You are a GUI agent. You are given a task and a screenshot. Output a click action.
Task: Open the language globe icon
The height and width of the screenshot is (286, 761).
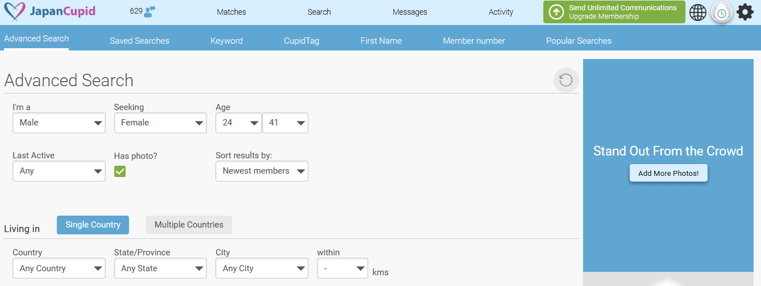tap(698, 12)
